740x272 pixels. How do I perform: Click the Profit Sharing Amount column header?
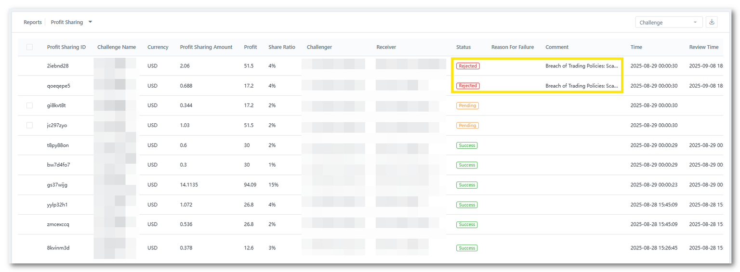(x=206, y=47)
